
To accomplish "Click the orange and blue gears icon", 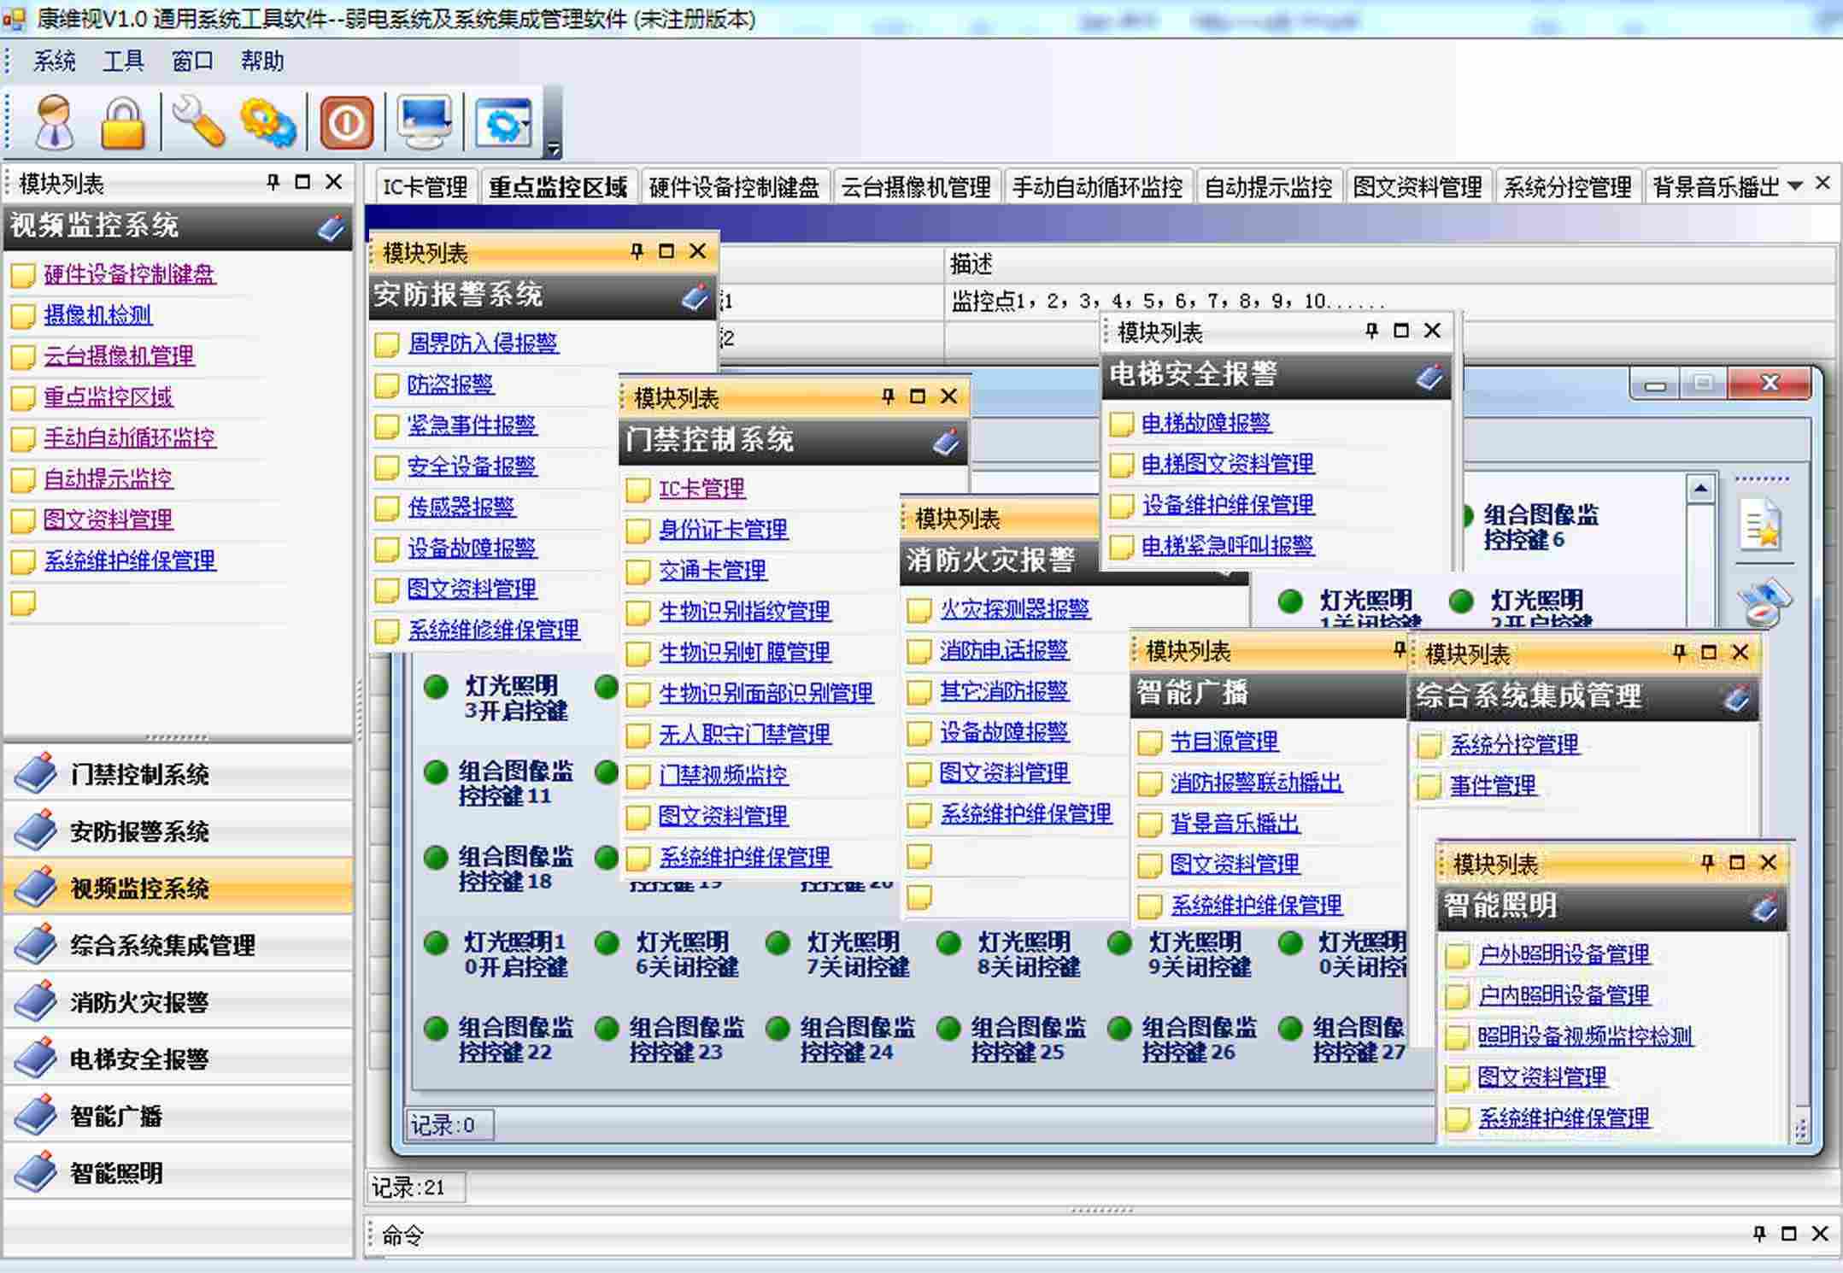I will click(x=267, y=123).
